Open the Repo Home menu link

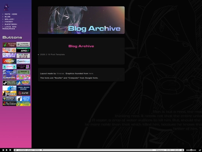click(11, 14)
